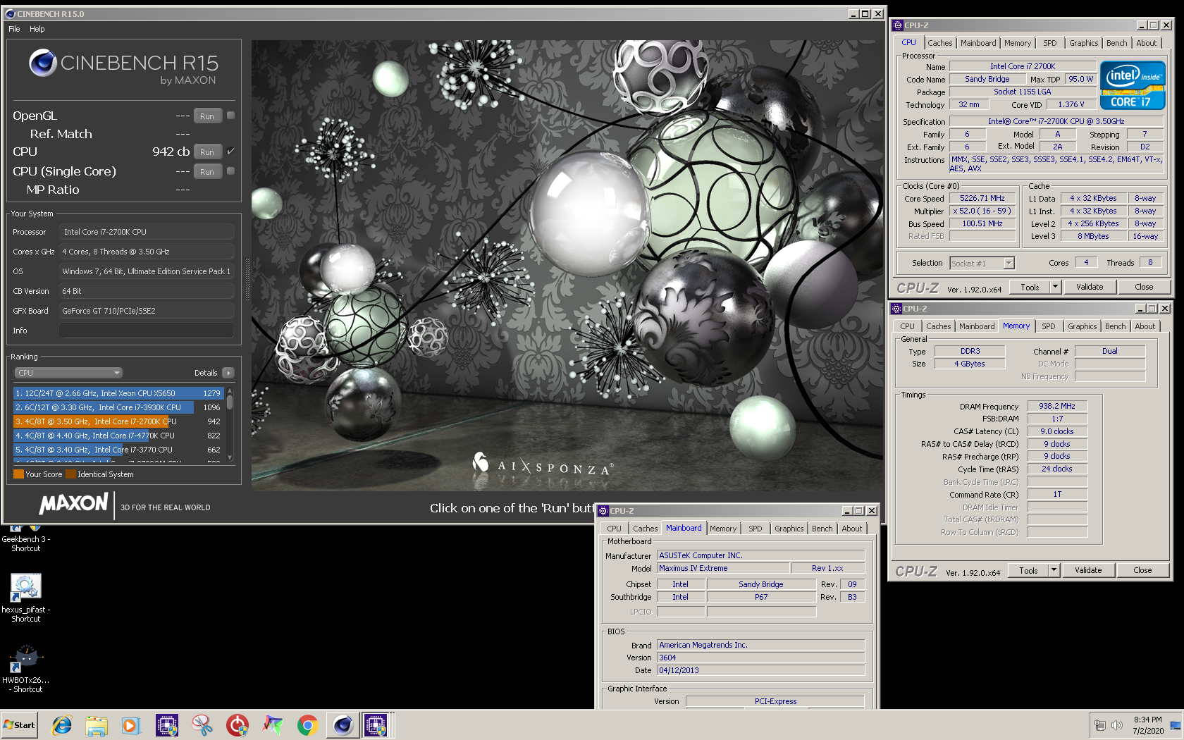Select ranking row Intel Core i7-3930K
The image size is (1184, 740).
tap(118, 407)
